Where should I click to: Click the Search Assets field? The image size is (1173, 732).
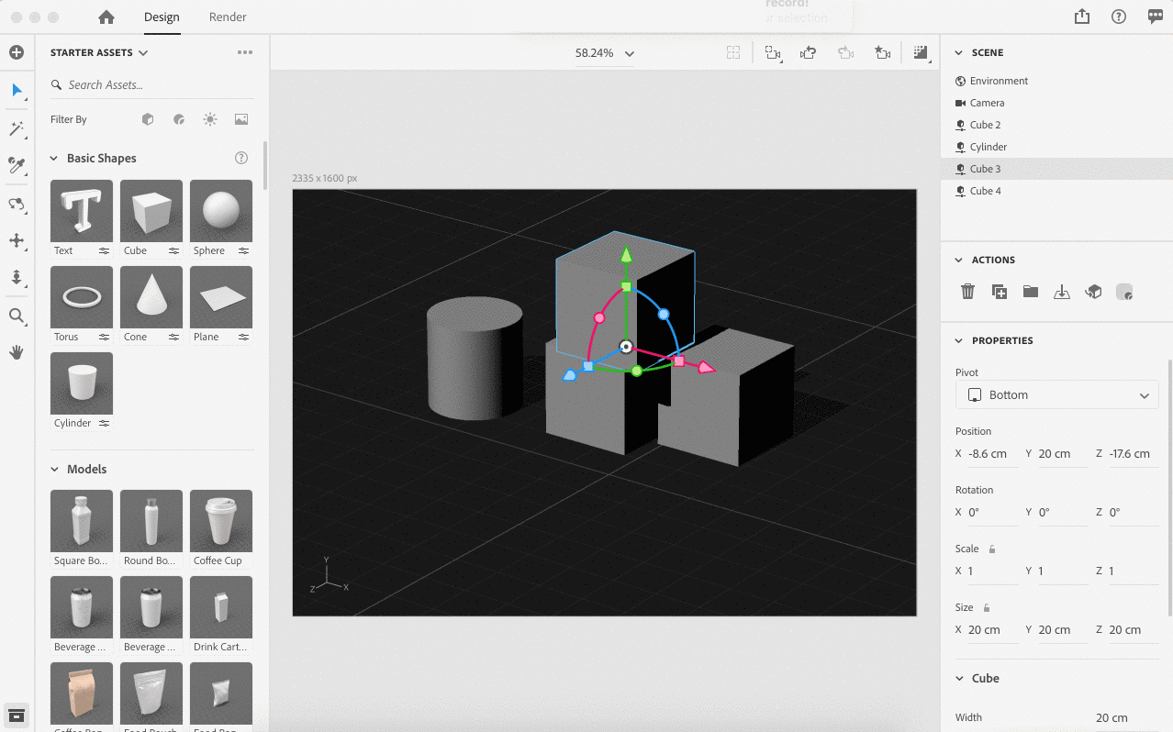152,84
